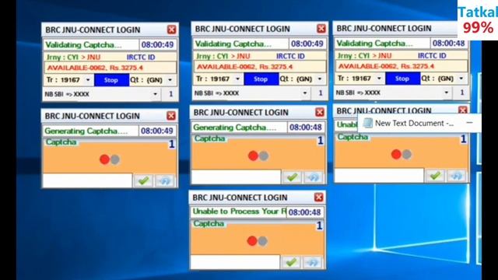Focus captcha text box in Unable to Process 08:00:48 window
This screenshot has height=280, width=498.
pyautogui.click(x=235, y=262)
